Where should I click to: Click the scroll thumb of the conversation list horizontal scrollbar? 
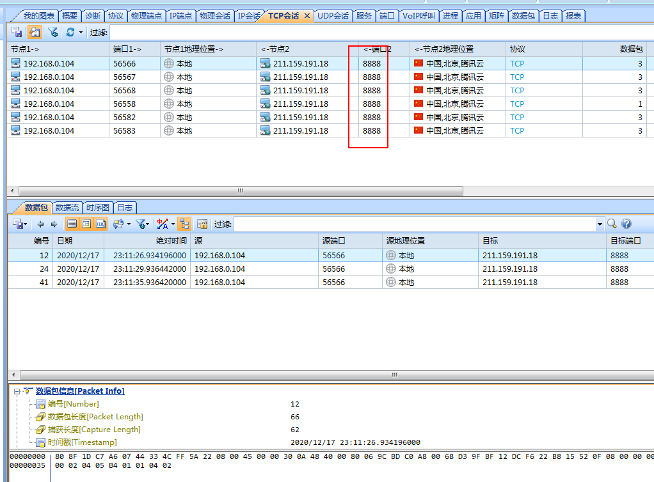[241, 190]
